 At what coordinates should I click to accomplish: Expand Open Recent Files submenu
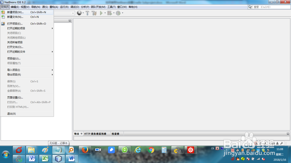pos(27,52)
